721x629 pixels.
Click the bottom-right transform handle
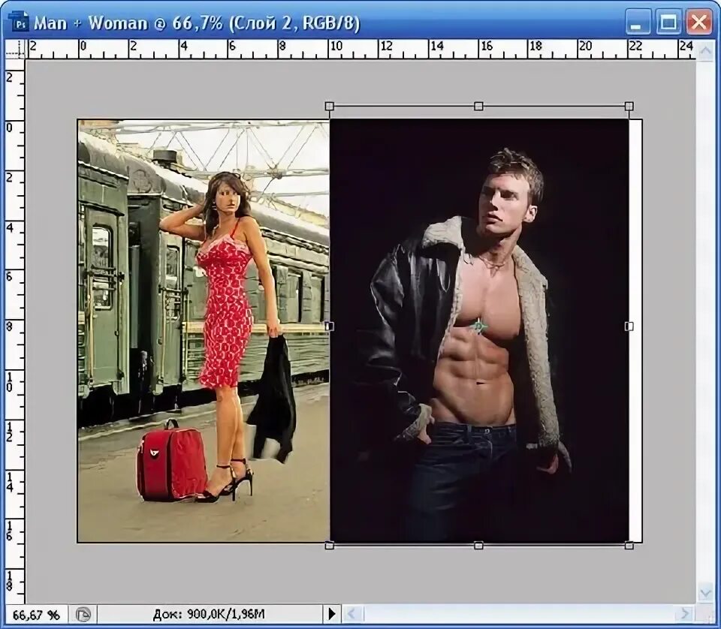click(629, 546)
